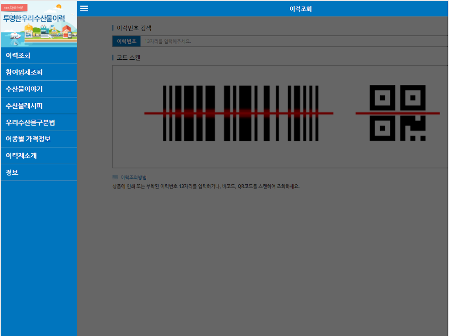Screen dimensions: 449x336
Task: Tap the QR code scan image
Action: click(x=397, y=113)
